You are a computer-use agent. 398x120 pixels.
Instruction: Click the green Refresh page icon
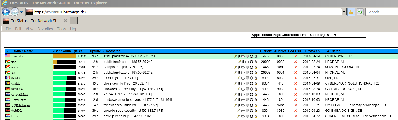(360, 12)
